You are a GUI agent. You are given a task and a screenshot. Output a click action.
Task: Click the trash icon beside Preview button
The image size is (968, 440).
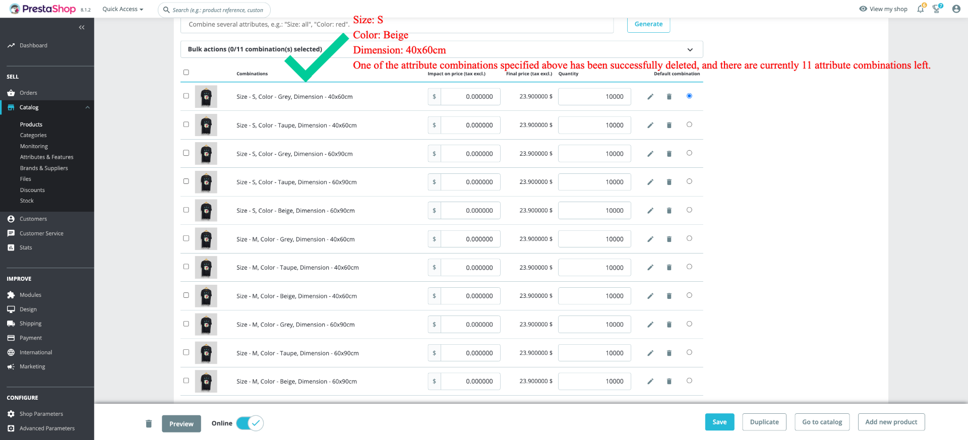click(149, 423)
